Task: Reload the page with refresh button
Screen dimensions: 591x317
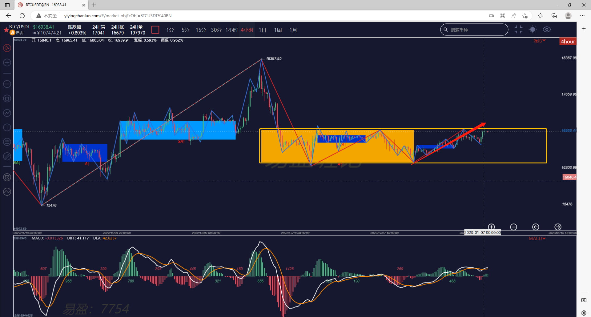Action: (x=22, y=16)
